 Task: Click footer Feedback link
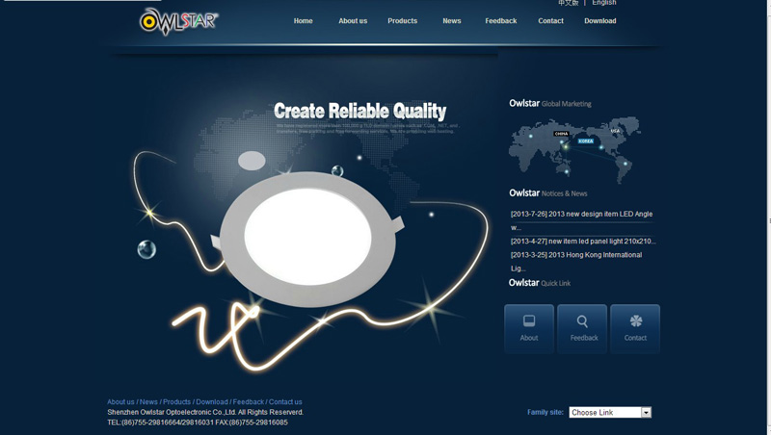tap(249, 401)
